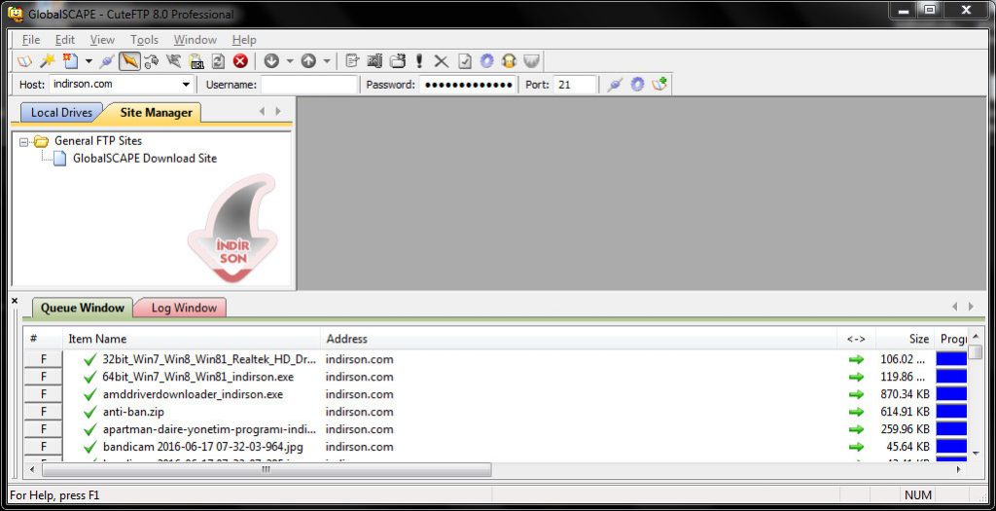Click the Download down-arrow icon

click(271, 61)
